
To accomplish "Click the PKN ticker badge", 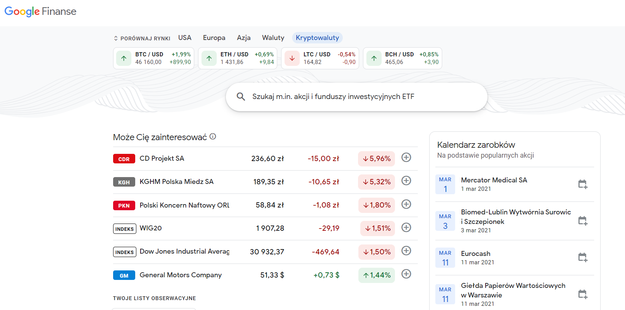I will coord(124,205).
